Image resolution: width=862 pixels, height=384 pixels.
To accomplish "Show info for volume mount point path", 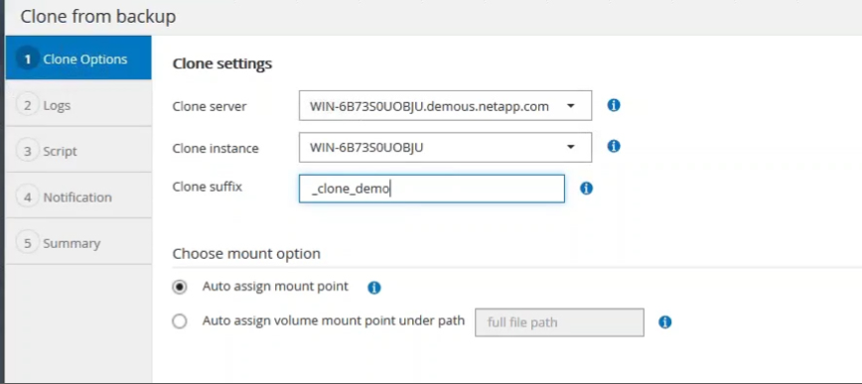I will coord(665,321).
